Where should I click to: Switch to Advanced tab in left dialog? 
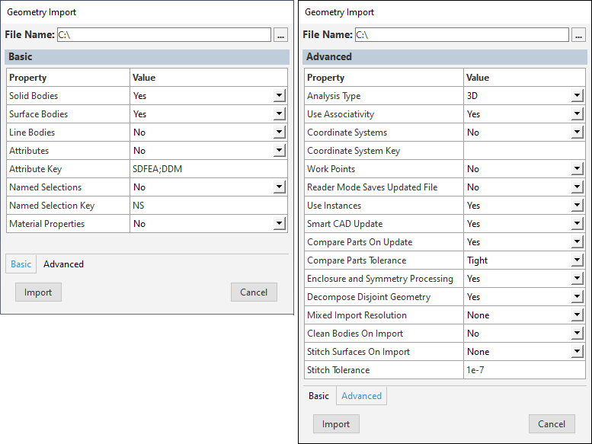63,264
